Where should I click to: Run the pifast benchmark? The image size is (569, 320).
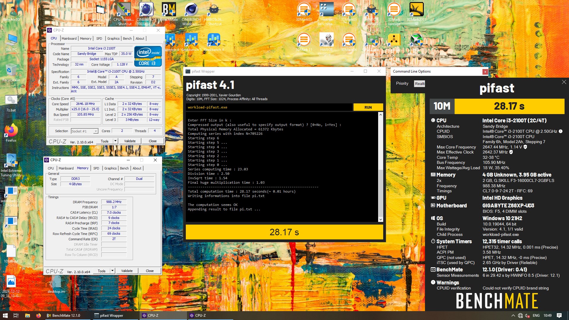coord(368,107)
